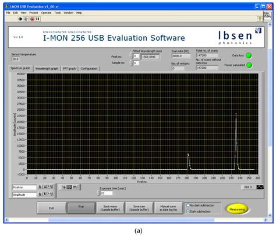Screen dimensions: 276x236
Task: Click the Exposure time input field
Action: [x=107, y=193]
